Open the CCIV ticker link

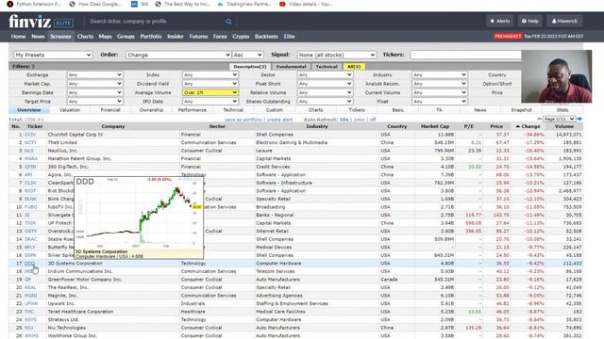pos(30,135)
